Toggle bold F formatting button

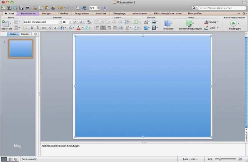pos(26,28)
